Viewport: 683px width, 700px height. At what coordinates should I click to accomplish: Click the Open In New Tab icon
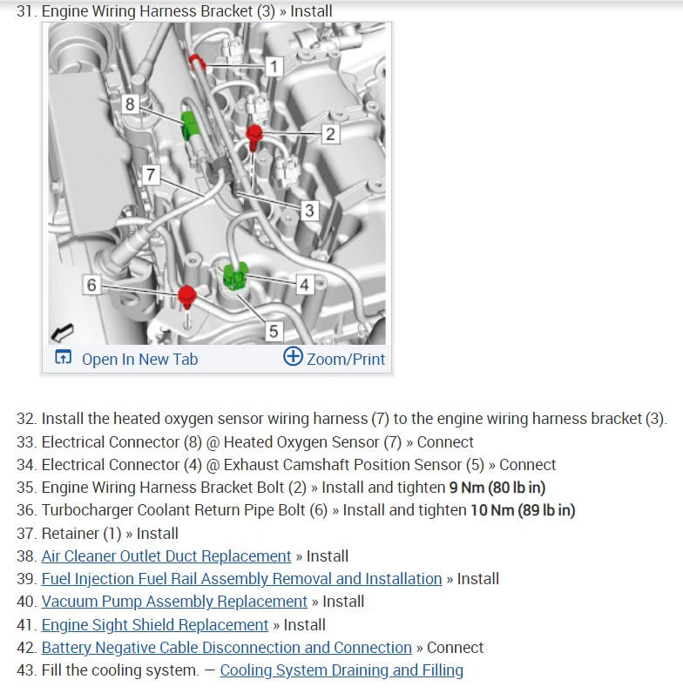click(x=63, y=357)
